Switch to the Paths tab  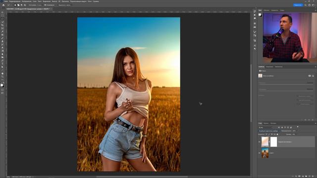[x=273, y=123]
